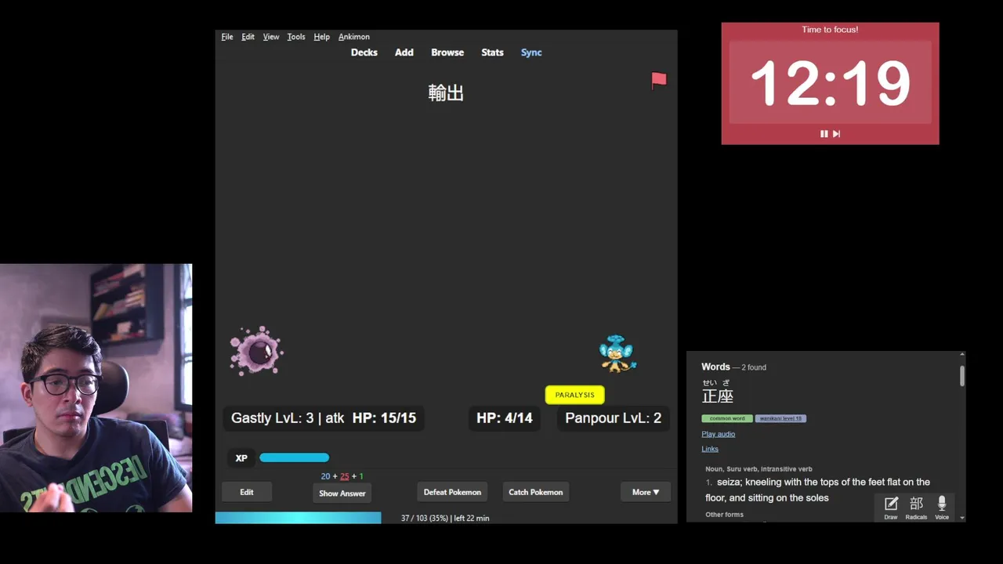Viewport: 1003px width, 564px height.
Task: Pause the focus timer
Action: pos(824,134)
